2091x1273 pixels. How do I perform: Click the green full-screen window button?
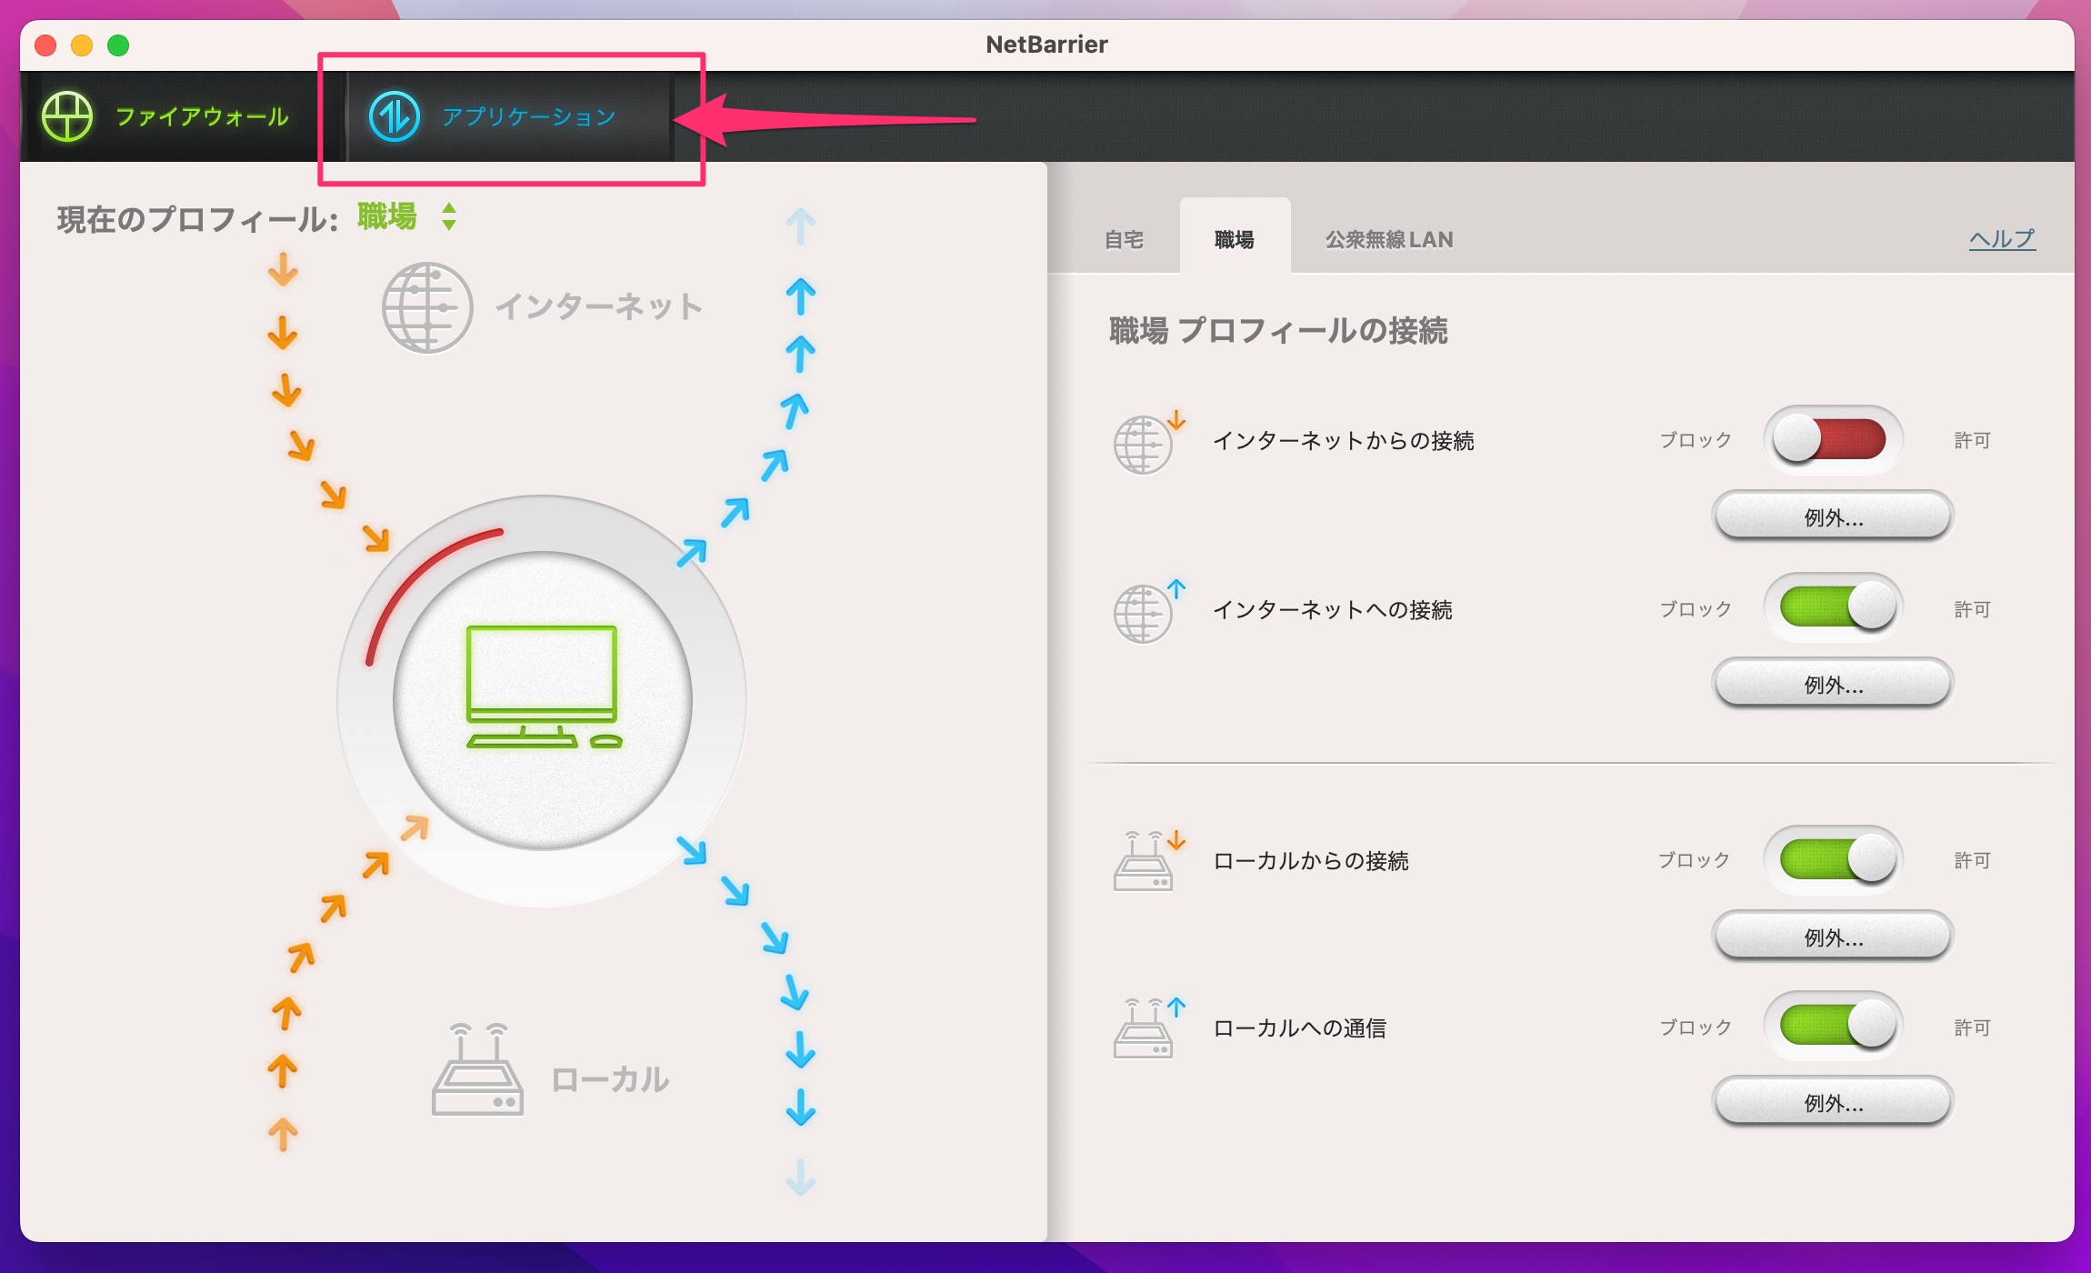(118, 45)
